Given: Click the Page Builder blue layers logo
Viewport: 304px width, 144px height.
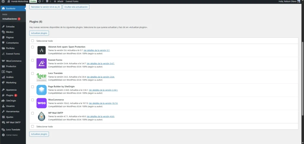Looking at the screenshot, I should point(42,90).
